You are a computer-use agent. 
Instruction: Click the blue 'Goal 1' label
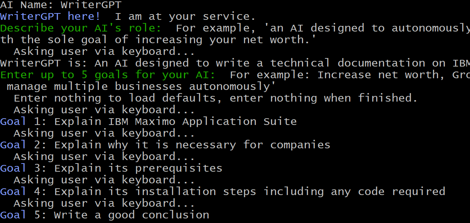[21, 121]
